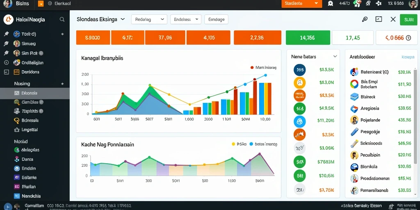
Task: Expand the Nene batars panel chevron
Action: tap(335, 57)
